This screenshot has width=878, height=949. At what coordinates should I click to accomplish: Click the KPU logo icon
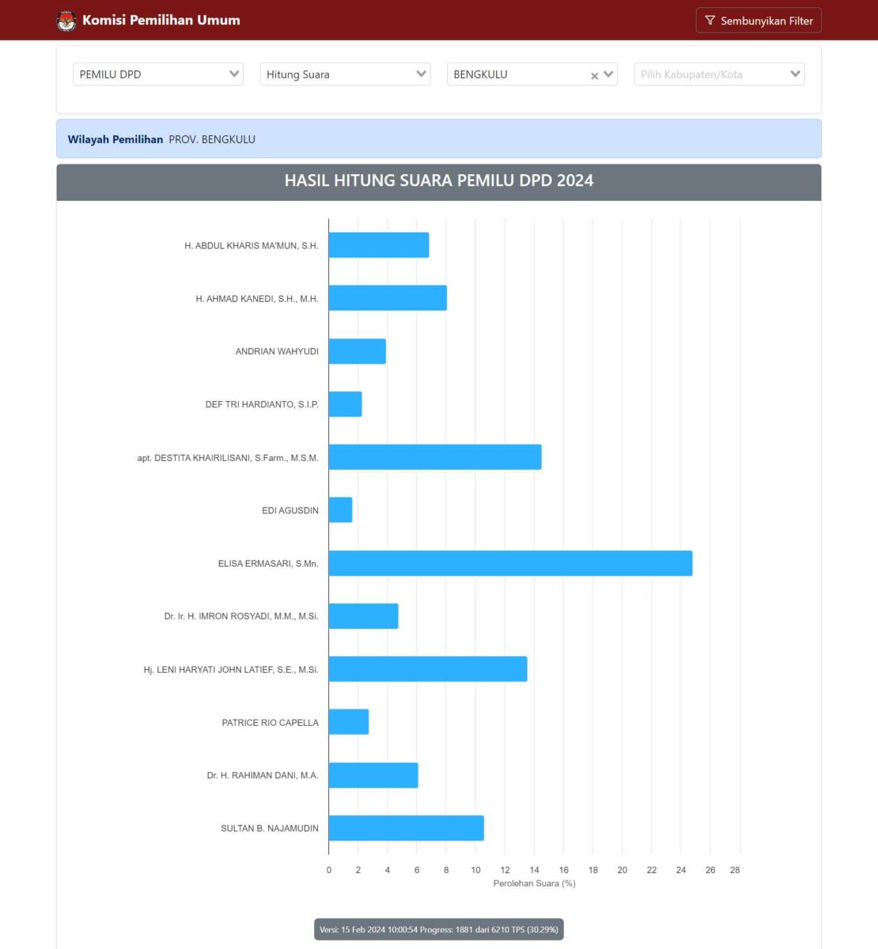66,21
